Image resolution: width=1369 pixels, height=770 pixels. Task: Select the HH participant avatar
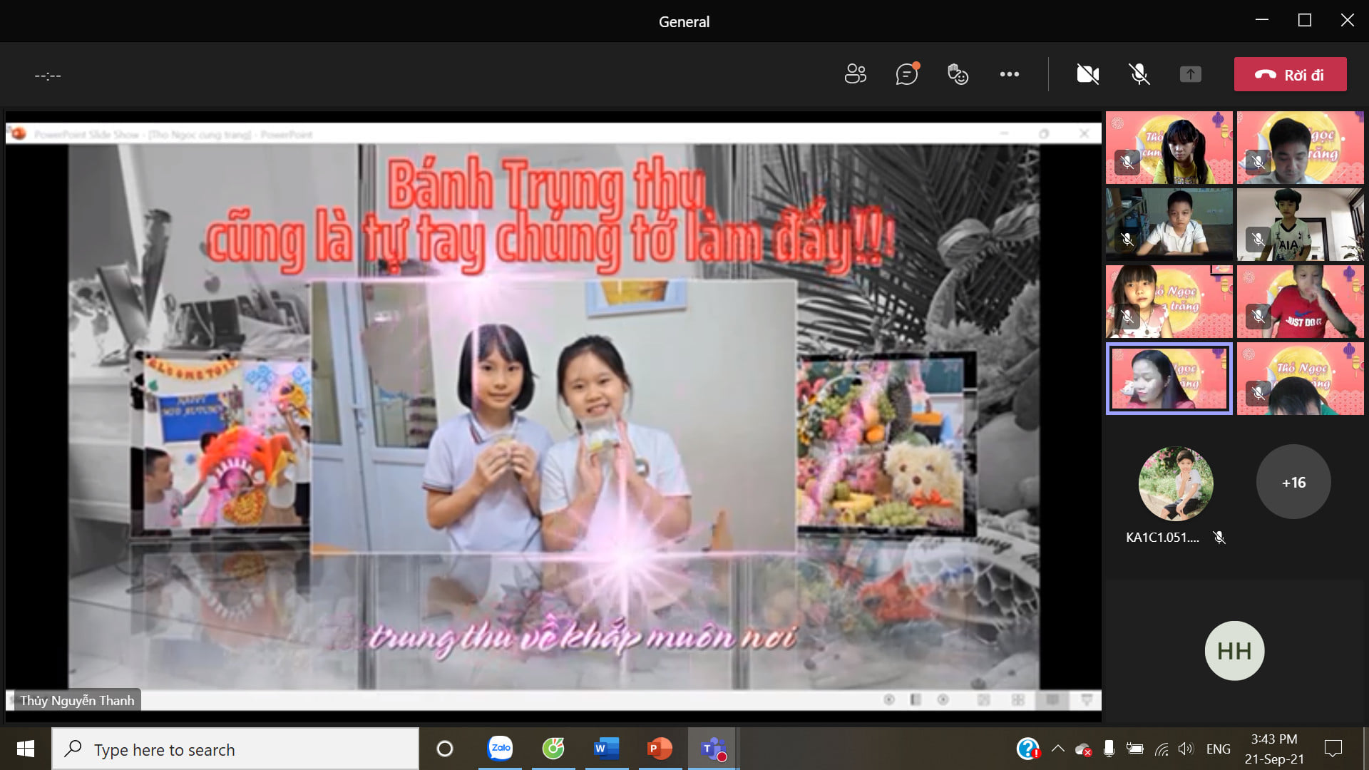1234,651
